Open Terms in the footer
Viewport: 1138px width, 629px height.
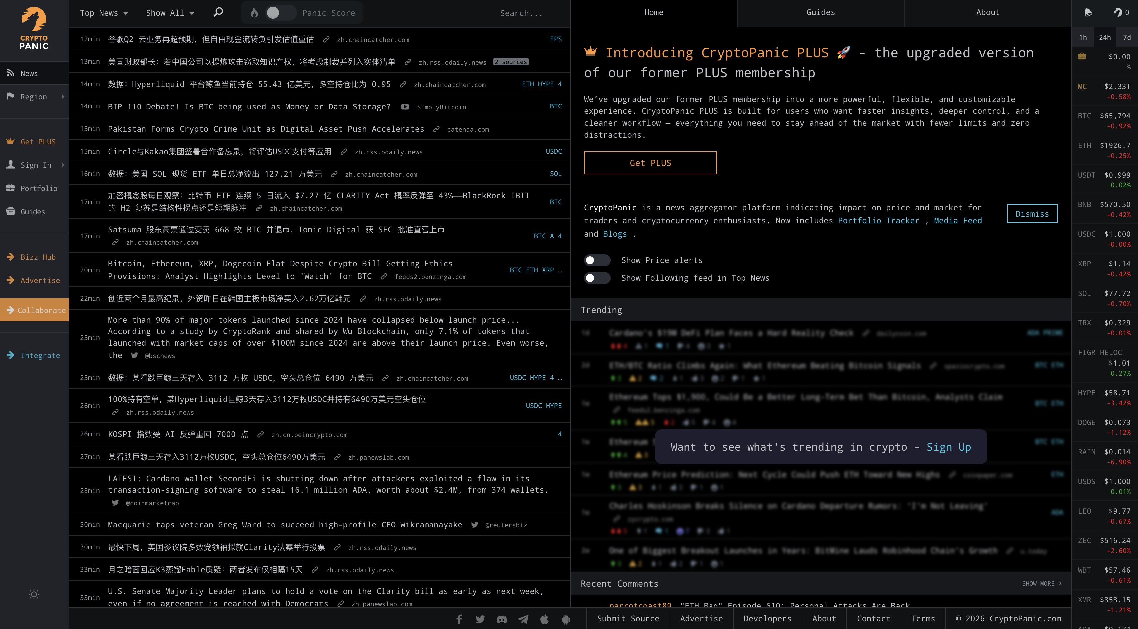click(x=923, y=618)
